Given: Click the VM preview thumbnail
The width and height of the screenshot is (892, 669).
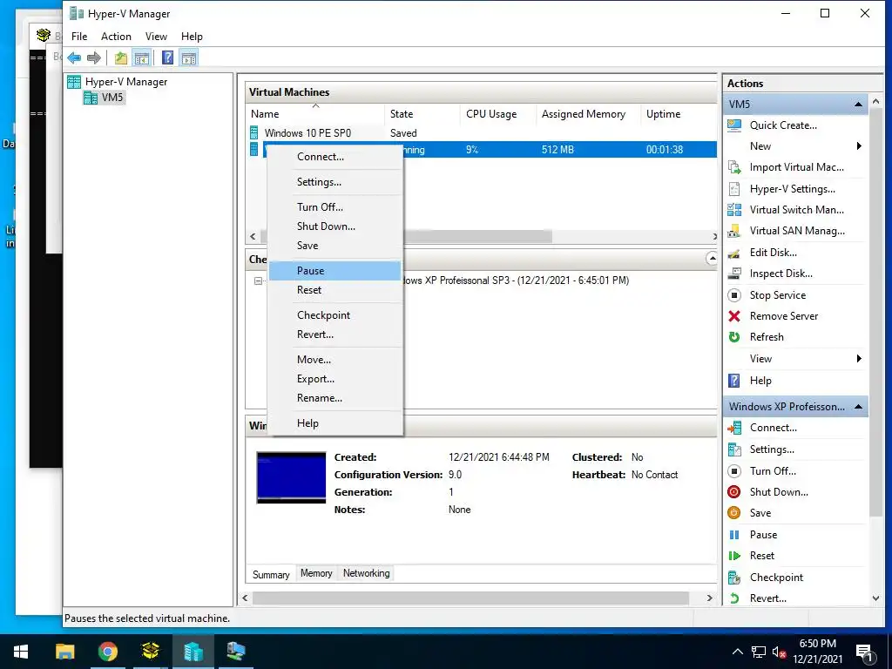Looking at the screenshot, I should click(291, 478).
